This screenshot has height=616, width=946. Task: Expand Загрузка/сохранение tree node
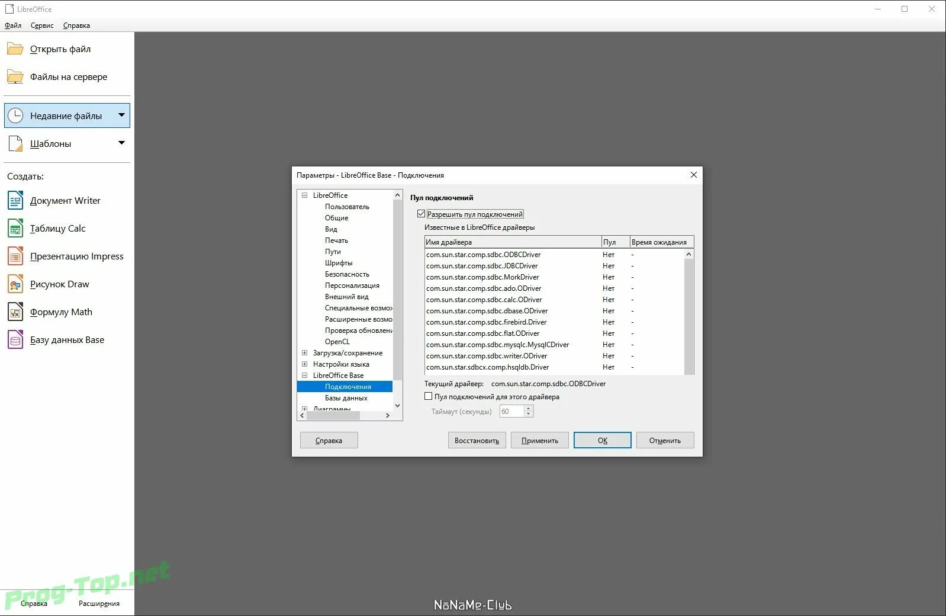point(305,352)
